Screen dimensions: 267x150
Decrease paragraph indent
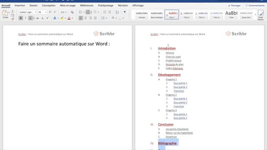pyautogui.click(x=105, y=12)
